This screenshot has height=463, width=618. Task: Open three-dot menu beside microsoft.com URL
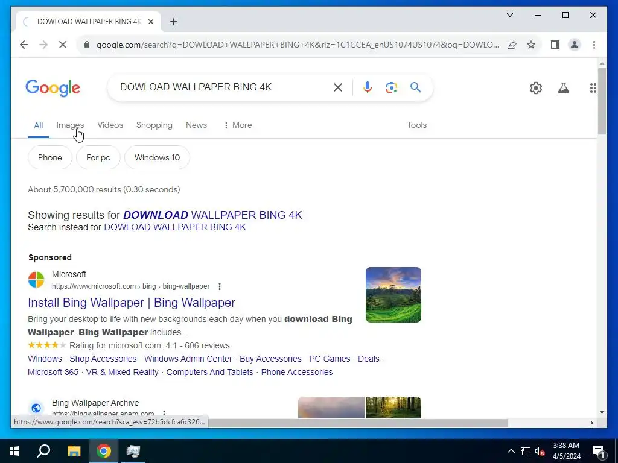tap(220, 286)
